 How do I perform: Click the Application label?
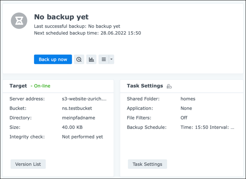[140, 108]
